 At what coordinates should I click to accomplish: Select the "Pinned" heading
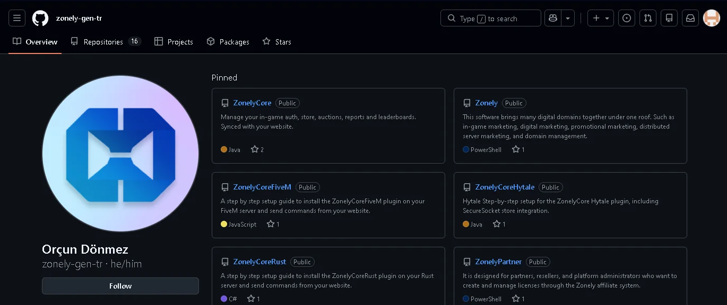coord(224,78)
